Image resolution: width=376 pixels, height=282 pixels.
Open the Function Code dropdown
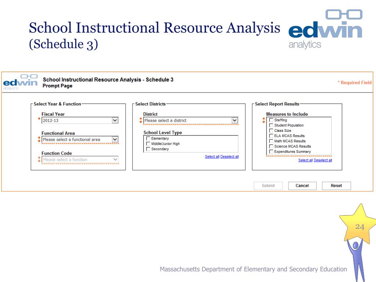pos(80,159)
